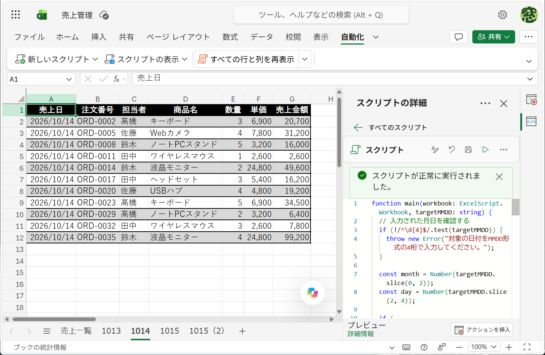Open the Name Box dropdown
The image size is (545, 355).
[x=69, y=79]
